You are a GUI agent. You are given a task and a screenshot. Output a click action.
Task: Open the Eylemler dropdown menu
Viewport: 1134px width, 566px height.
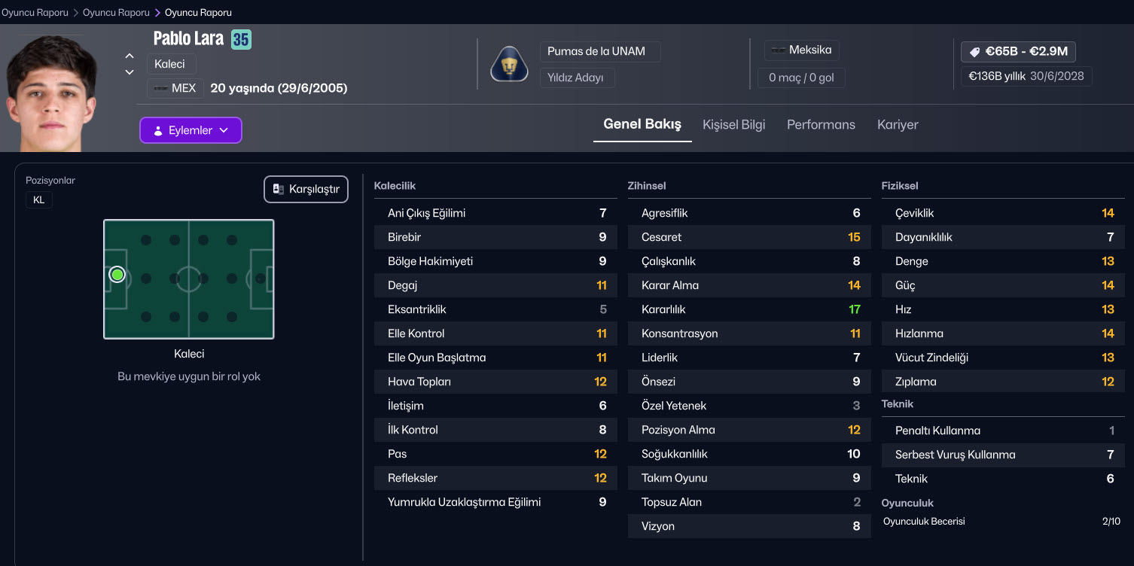pyautogui.click(x=191, y=130)
